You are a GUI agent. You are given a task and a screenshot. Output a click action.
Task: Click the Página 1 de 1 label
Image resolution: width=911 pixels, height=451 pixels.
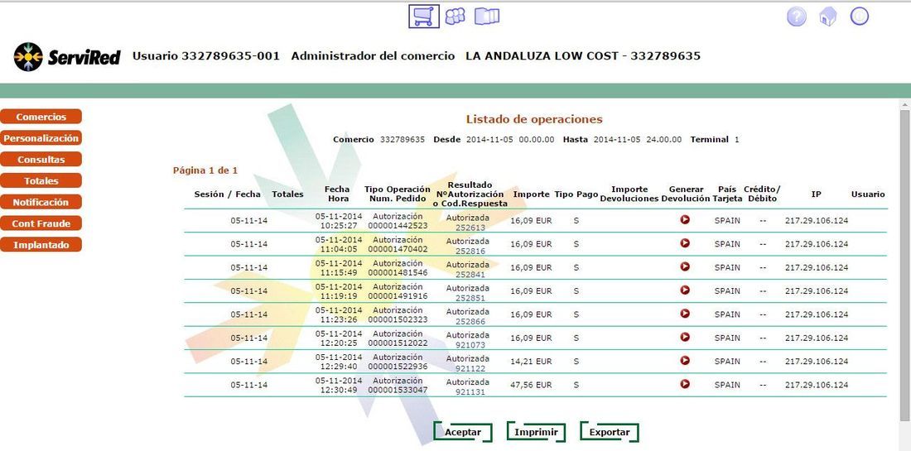(205, 170)
